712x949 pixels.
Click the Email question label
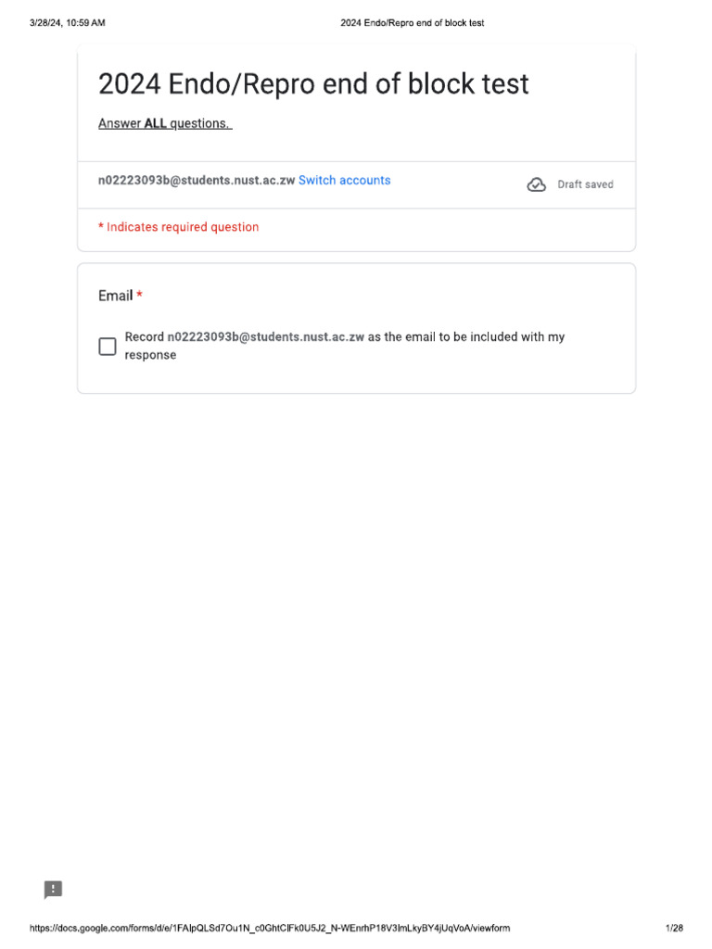(x=116, y=296)
